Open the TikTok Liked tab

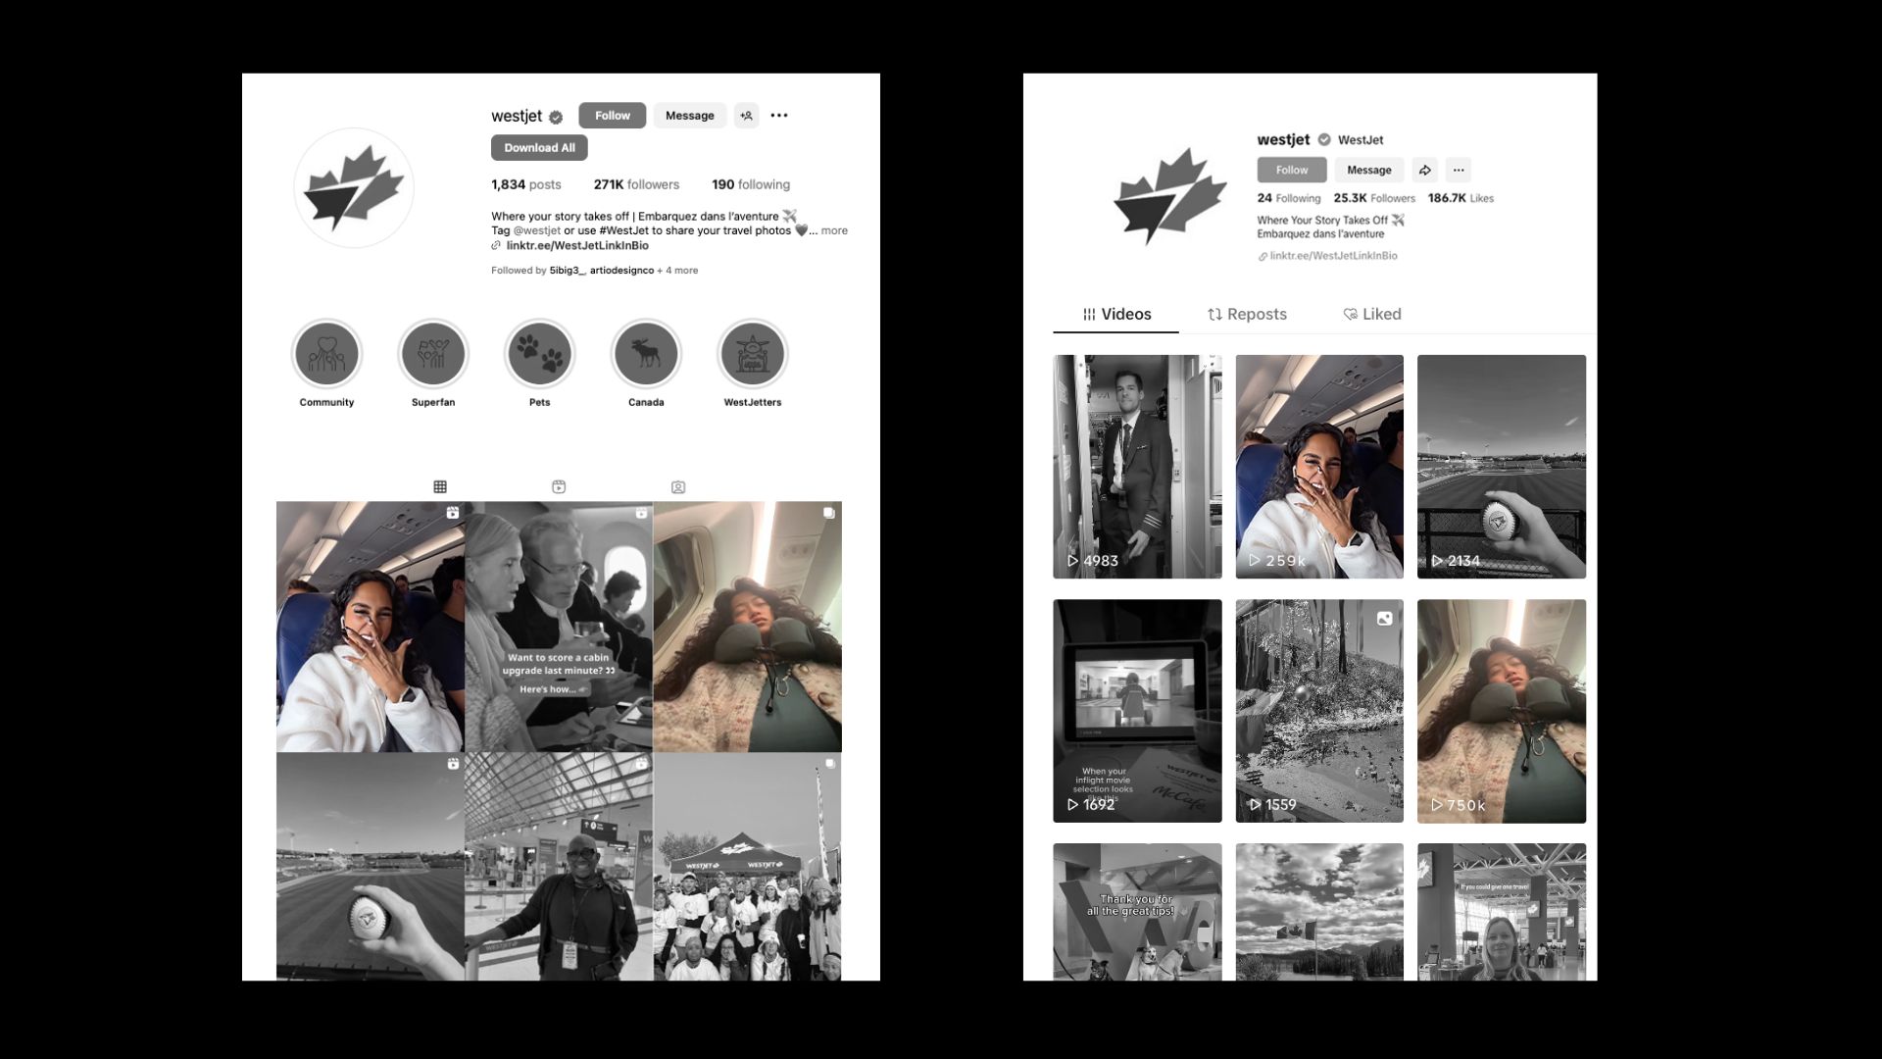pyautogui.click(x=1371, y=314)
